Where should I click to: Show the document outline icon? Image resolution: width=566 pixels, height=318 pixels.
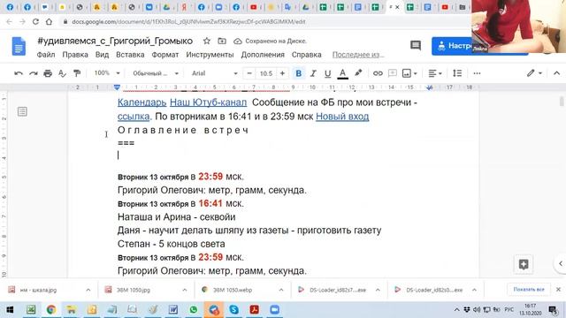click(22, 111)
